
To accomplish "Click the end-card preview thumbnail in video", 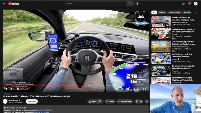I will pos(14,74).
